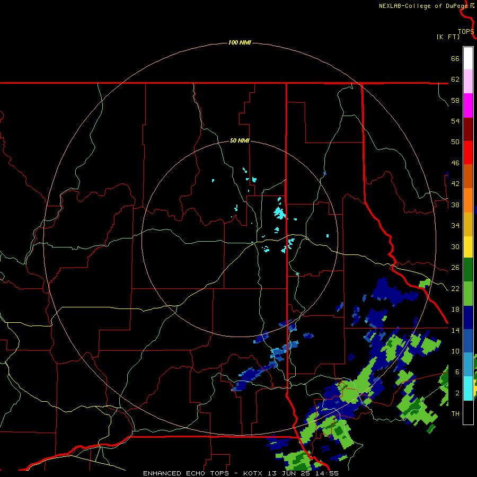The height and width of the screenshot is (477, 477).
Task: Select the bright red legend swatch
Action: [468, 153]
